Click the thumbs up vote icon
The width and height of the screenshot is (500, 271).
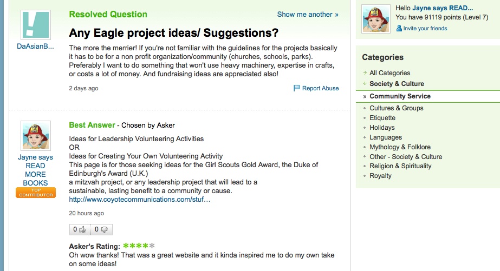82,229
